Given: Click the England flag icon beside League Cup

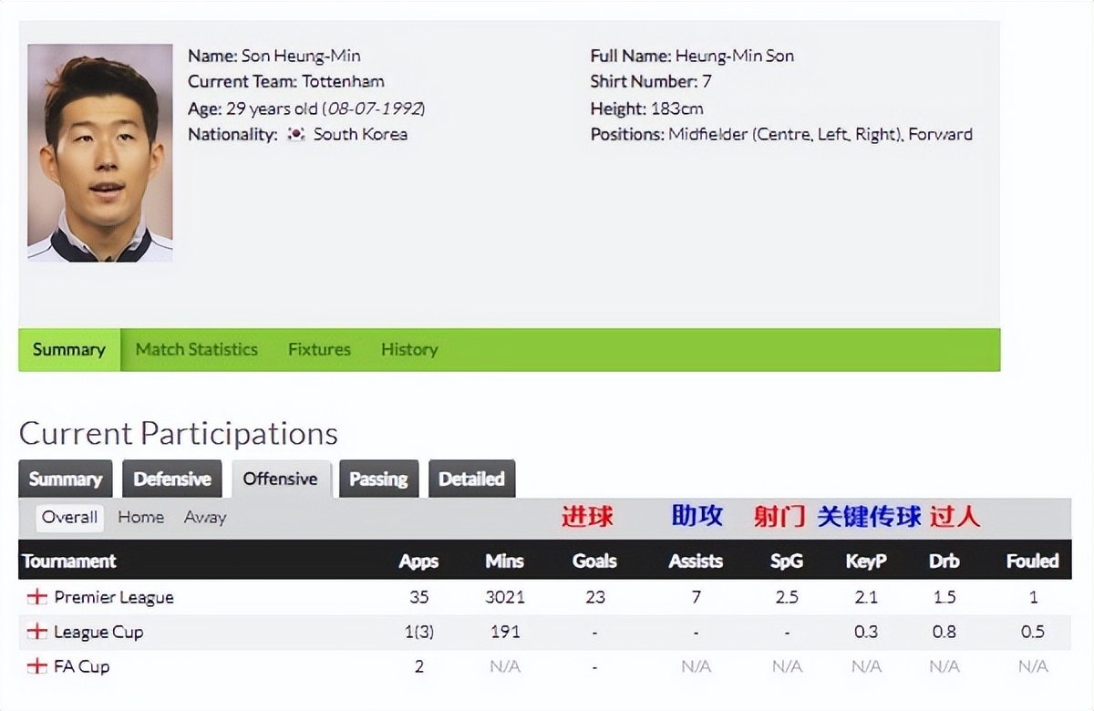Looking at the screenshot, I should 36,632.
